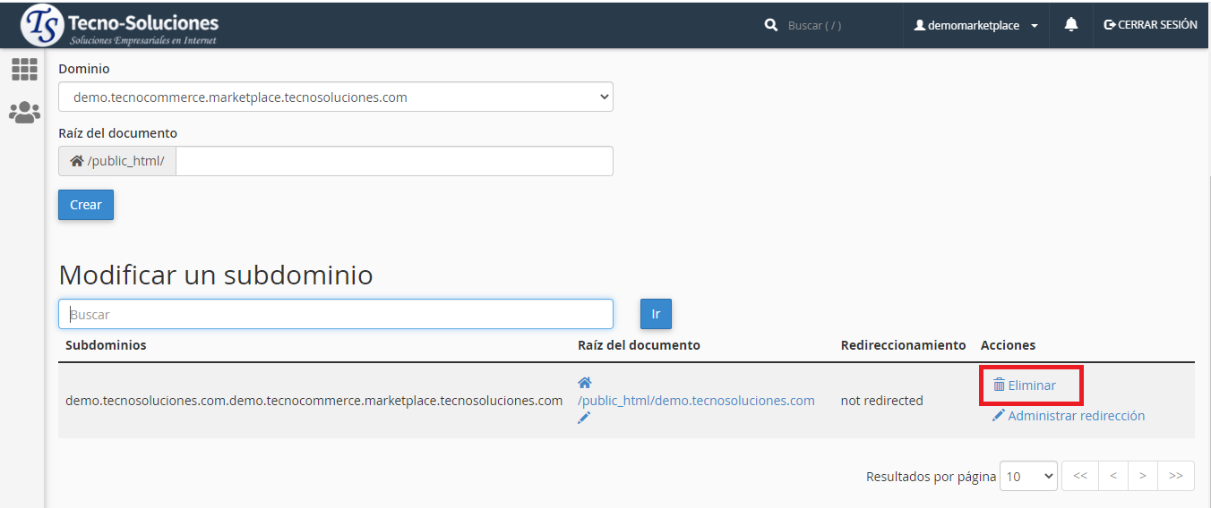The width and height of the screenshot is (1211, 508).
Task: Open the grid apps icon in sidebar
Action: pos(24,70)
